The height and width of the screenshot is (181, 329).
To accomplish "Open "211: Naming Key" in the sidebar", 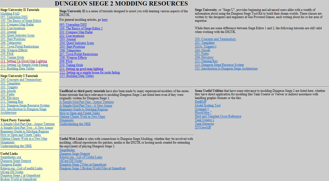I will [x=12, y=102].
